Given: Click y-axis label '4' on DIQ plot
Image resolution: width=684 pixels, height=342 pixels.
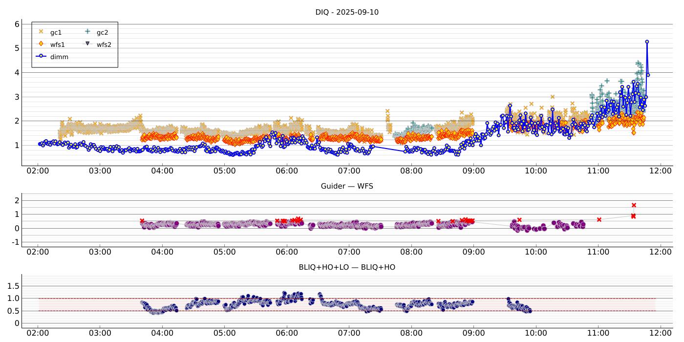Looking at the screenshot, I should 17,72.
